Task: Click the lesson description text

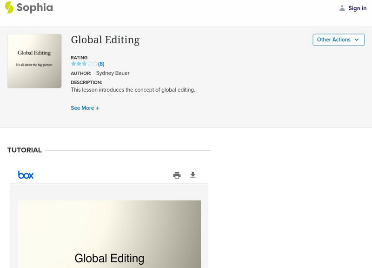Action: [133, 90]
